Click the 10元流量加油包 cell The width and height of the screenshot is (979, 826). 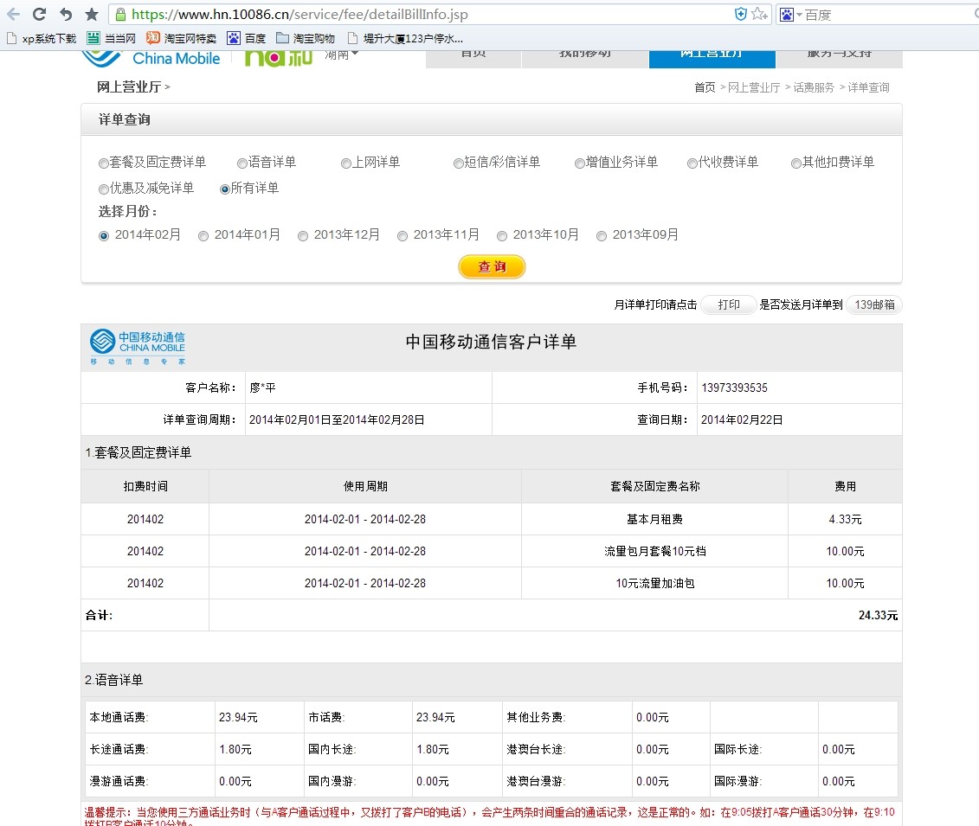coord(654,583)
